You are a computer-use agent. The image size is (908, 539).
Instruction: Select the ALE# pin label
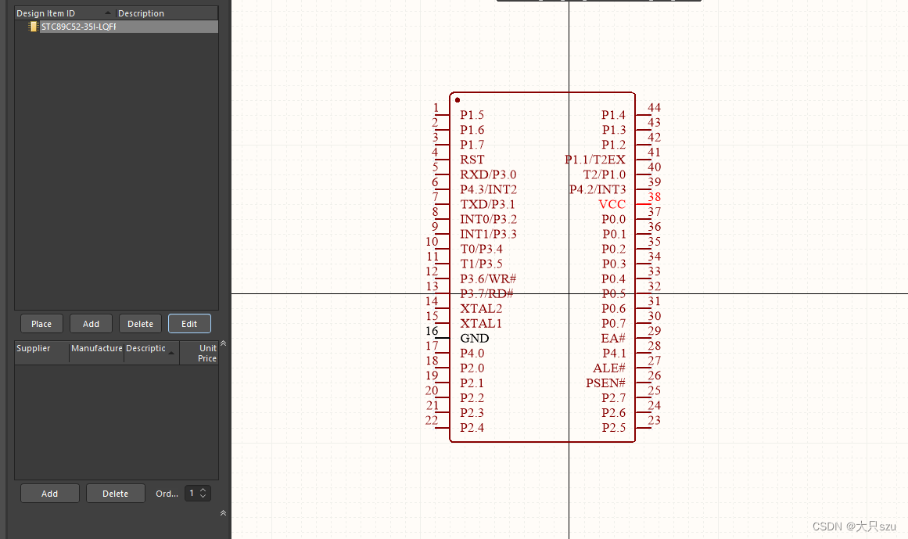click(609, 368)
